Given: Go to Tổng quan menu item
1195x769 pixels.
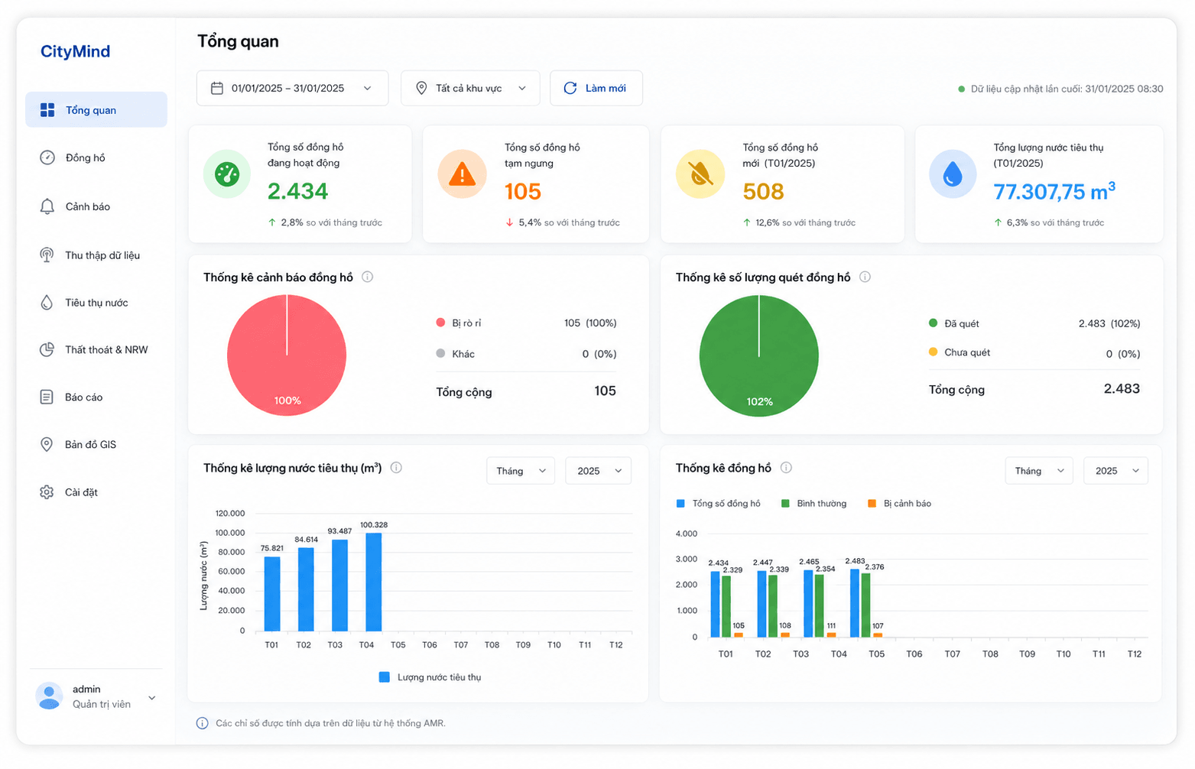Looking at the screenshot, I should point(96,110).
